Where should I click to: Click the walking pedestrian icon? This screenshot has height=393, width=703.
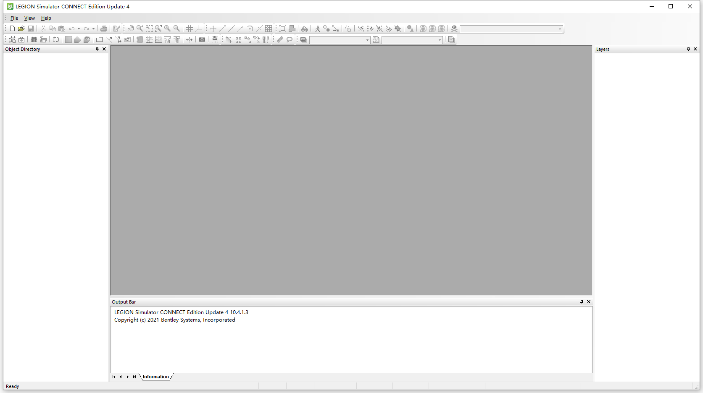[x=317, y=29]
